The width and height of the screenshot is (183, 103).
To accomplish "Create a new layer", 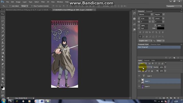I will (175, 98).
